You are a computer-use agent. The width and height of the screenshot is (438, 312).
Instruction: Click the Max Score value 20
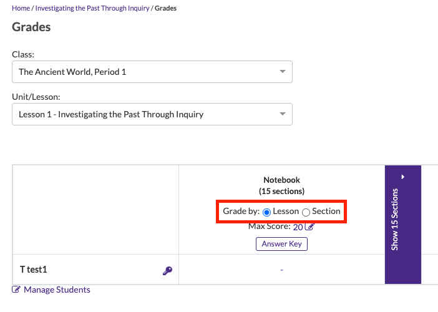pos(298,227)
